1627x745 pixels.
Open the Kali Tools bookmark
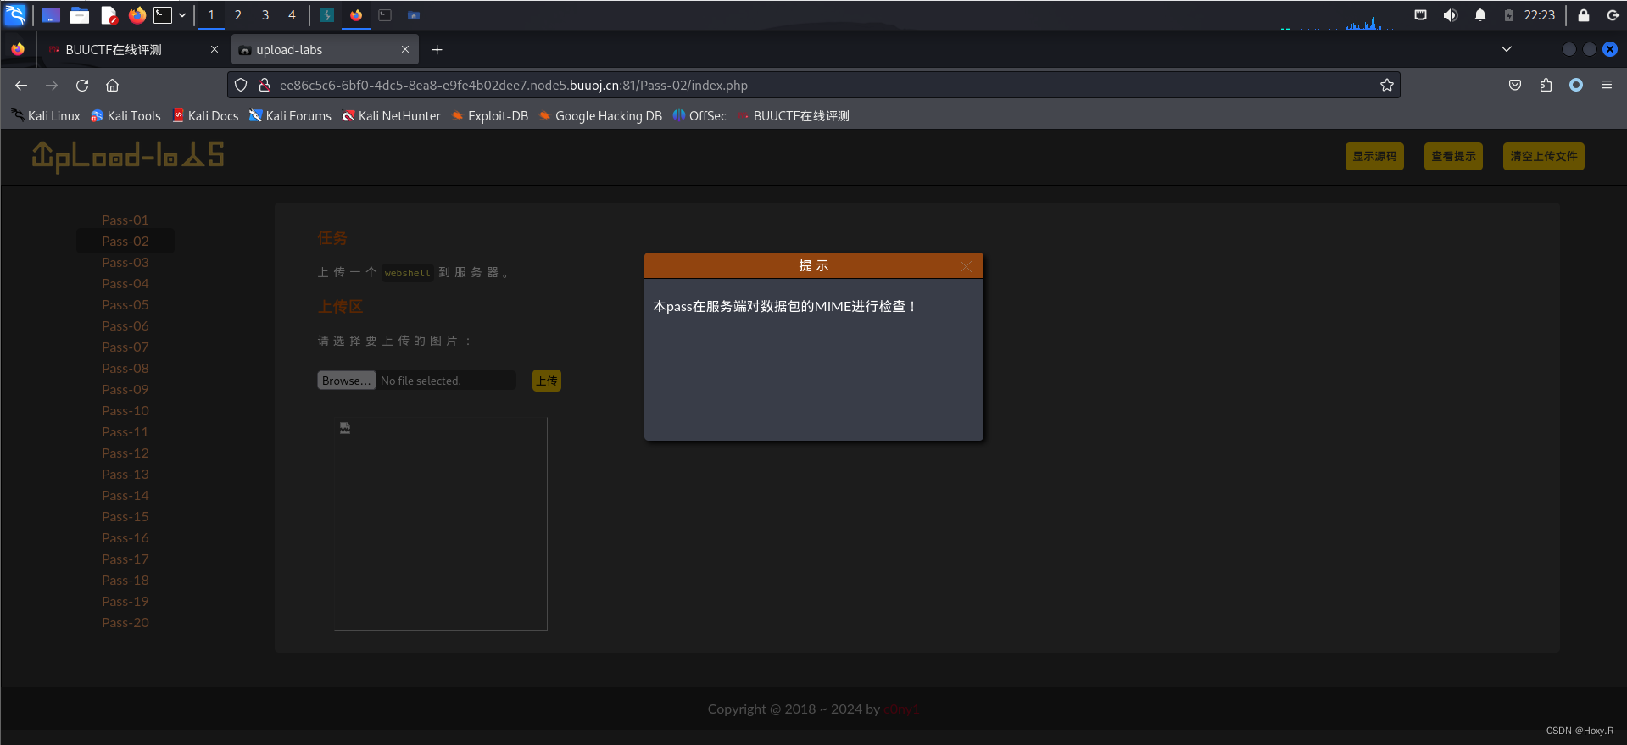(125, 116)
